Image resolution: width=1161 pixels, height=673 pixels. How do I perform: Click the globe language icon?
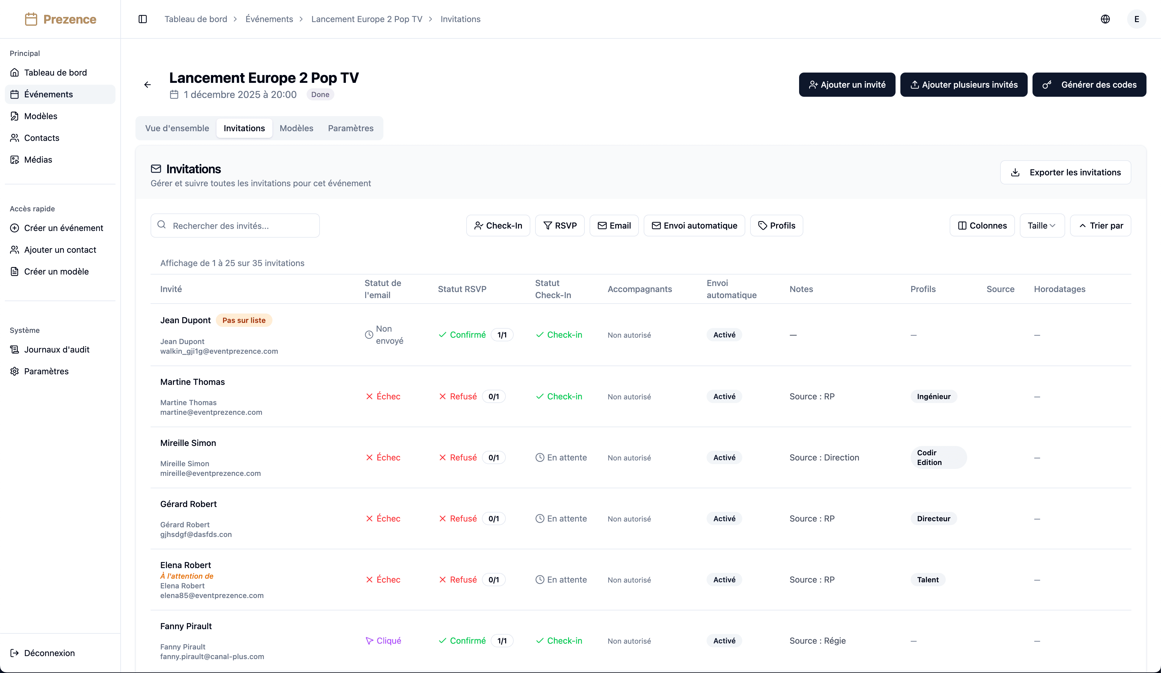(x=1105, y=19)
